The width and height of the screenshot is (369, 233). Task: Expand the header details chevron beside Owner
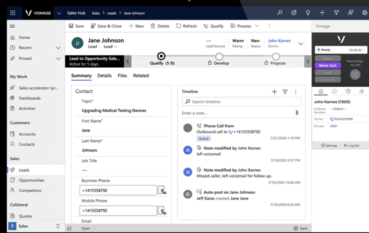tap(301, 44)
